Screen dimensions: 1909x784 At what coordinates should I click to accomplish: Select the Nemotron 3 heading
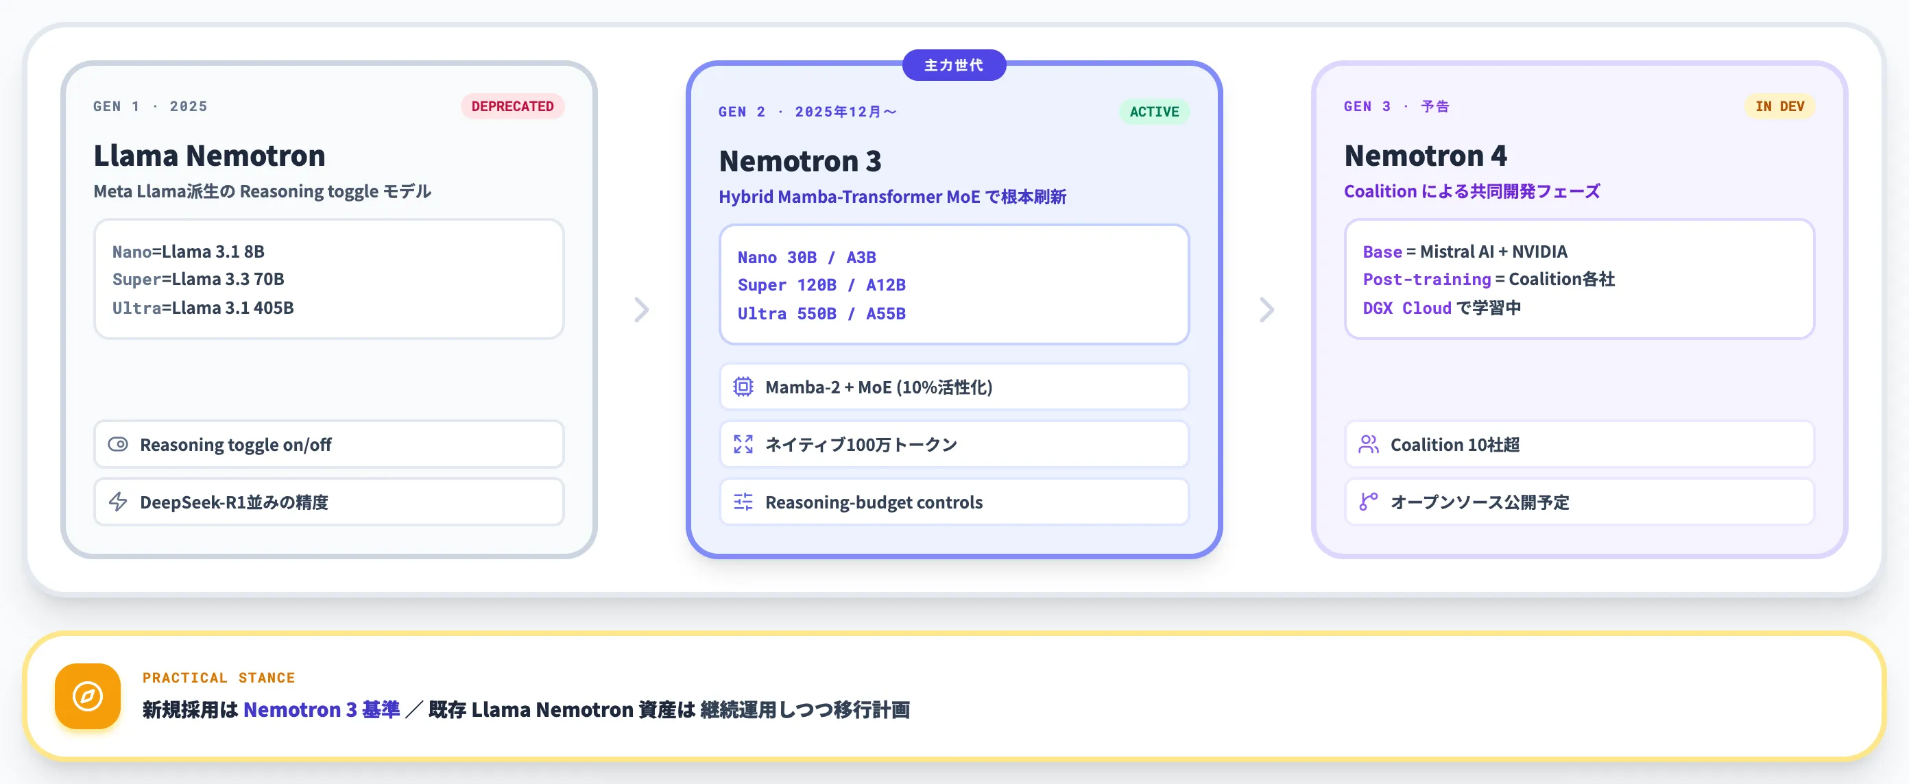[800, 160]
